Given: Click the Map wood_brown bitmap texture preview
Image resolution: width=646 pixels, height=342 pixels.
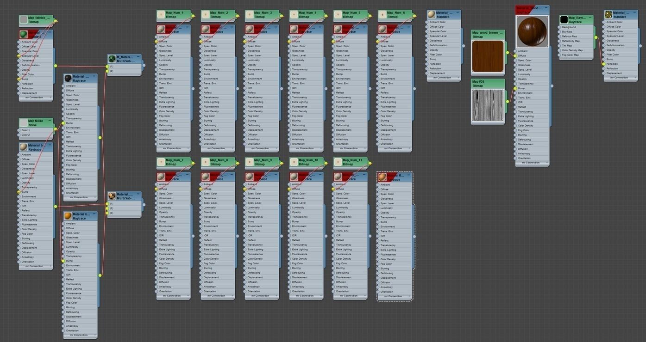Looking at the screenshot, I should click(x=488, y=56).
